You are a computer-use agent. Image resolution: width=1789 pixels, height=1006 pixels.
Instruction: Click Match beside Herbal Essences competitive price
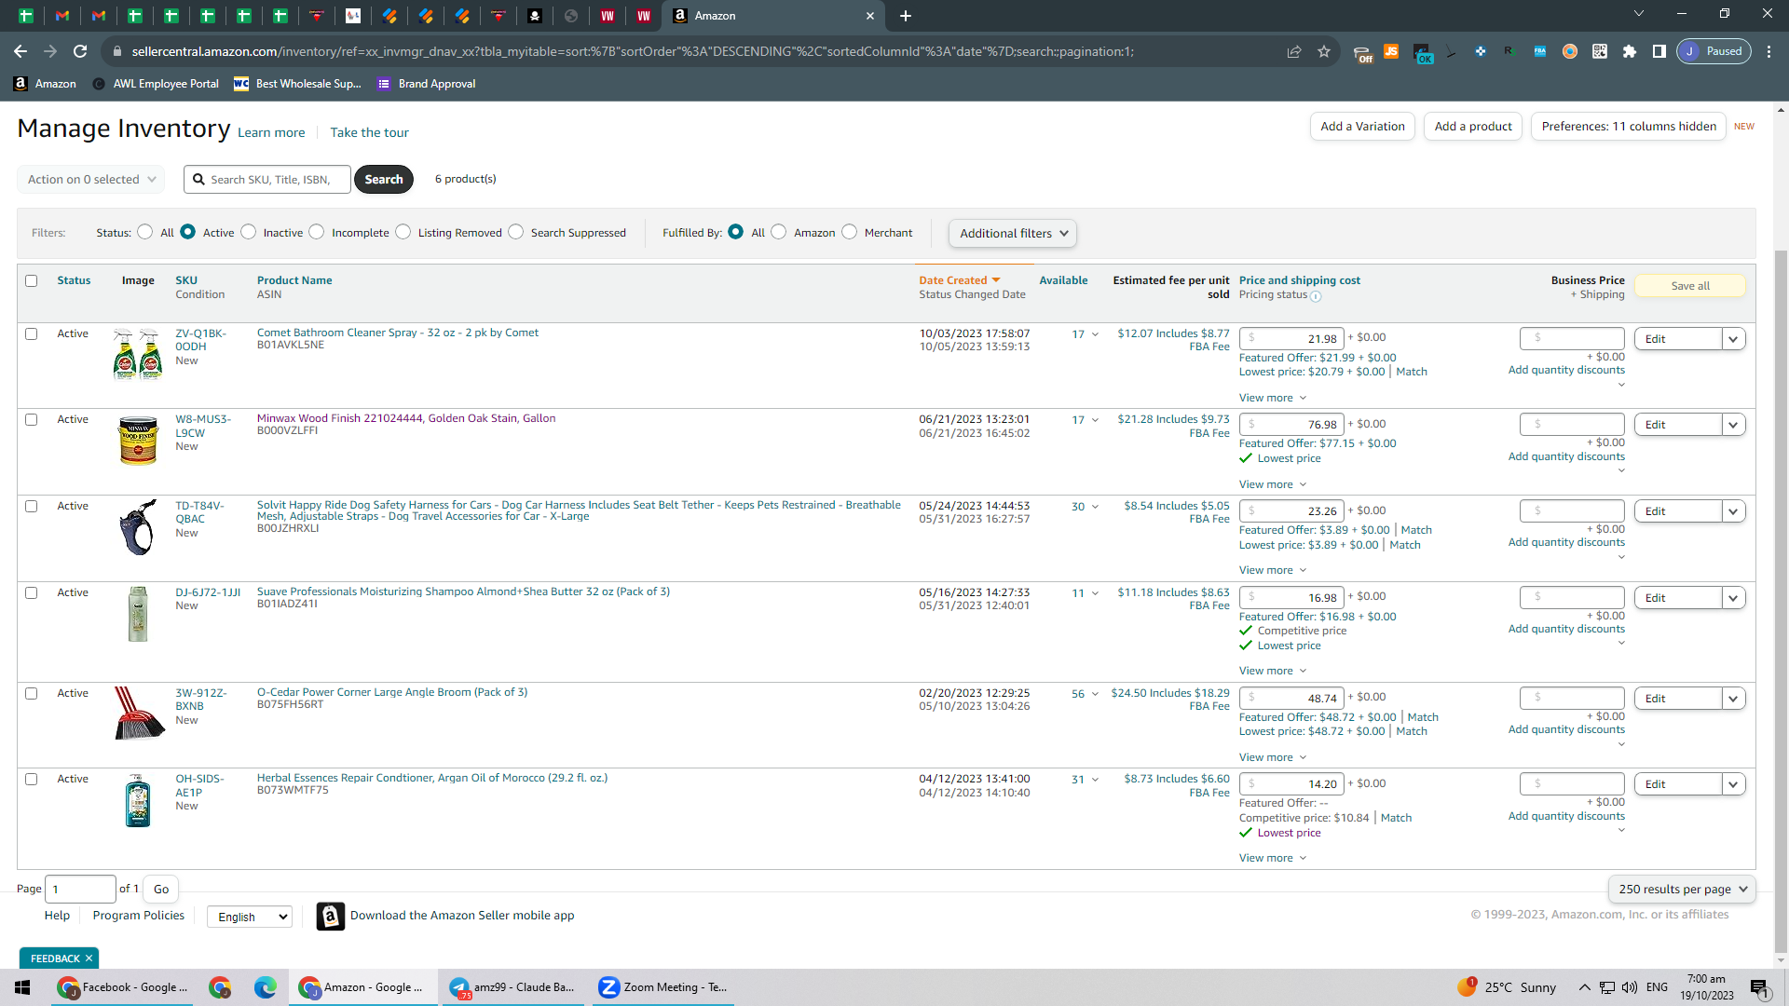1396,818
